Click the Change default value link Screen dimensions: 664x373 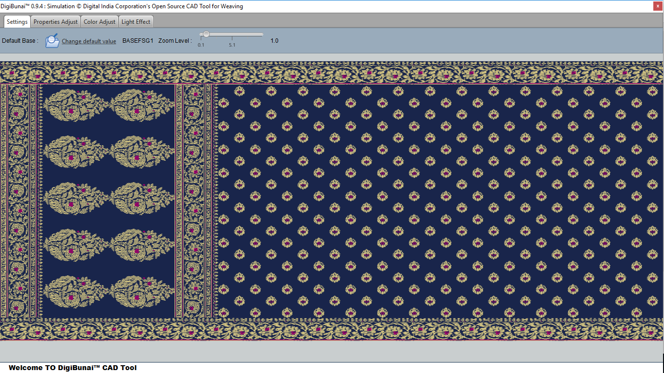tap(89, 41)
